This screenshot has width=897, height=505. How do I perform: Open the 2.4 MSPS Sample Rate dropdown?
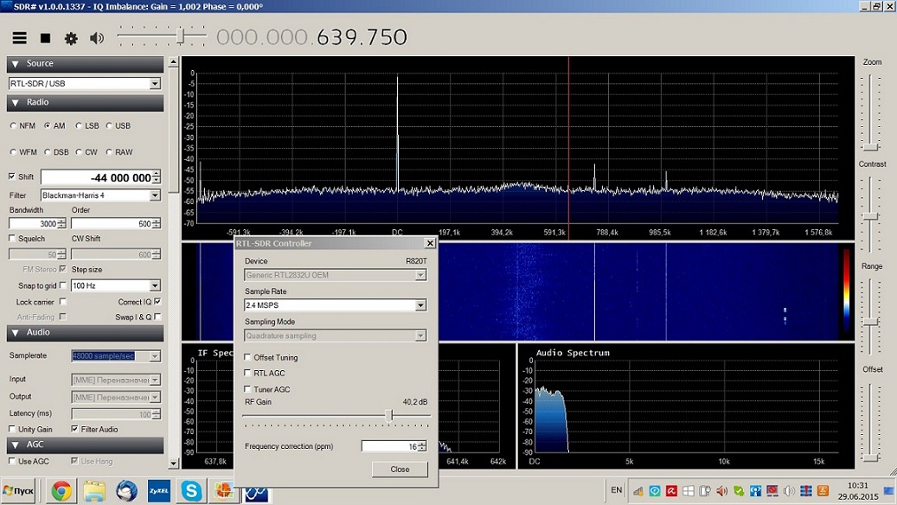coord(420,305)
